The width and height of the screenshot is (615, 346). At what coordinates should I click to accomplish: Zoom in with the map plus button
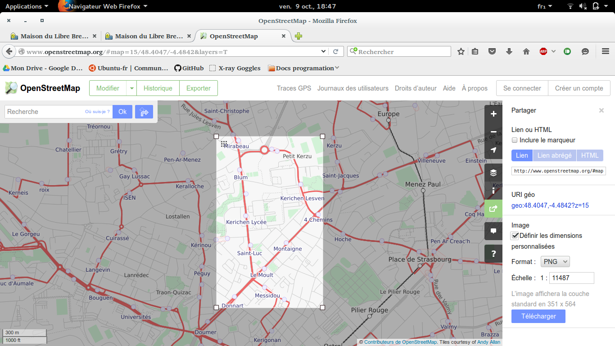(x=493, y=114)
